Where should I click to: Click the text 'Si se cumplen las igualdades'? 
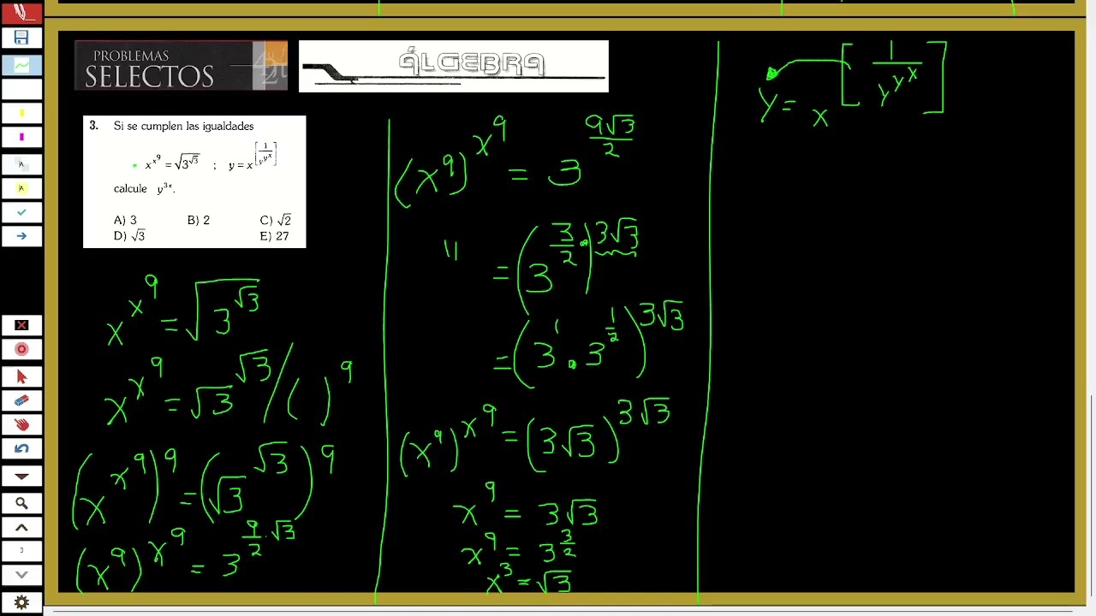(x=183, y=126)
